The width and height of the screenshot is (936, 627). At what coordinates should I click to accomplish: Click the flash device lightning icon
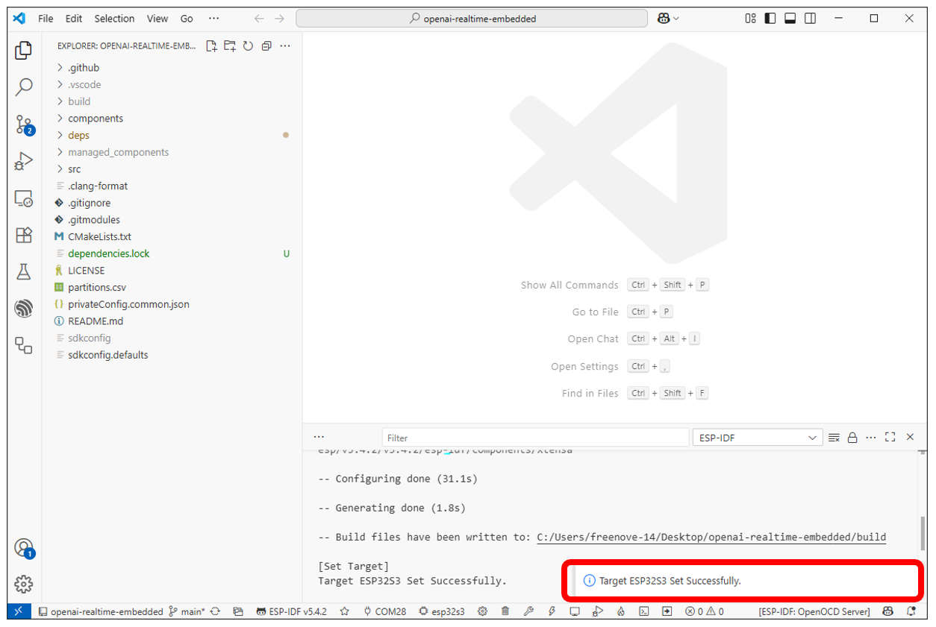[552, 611]
